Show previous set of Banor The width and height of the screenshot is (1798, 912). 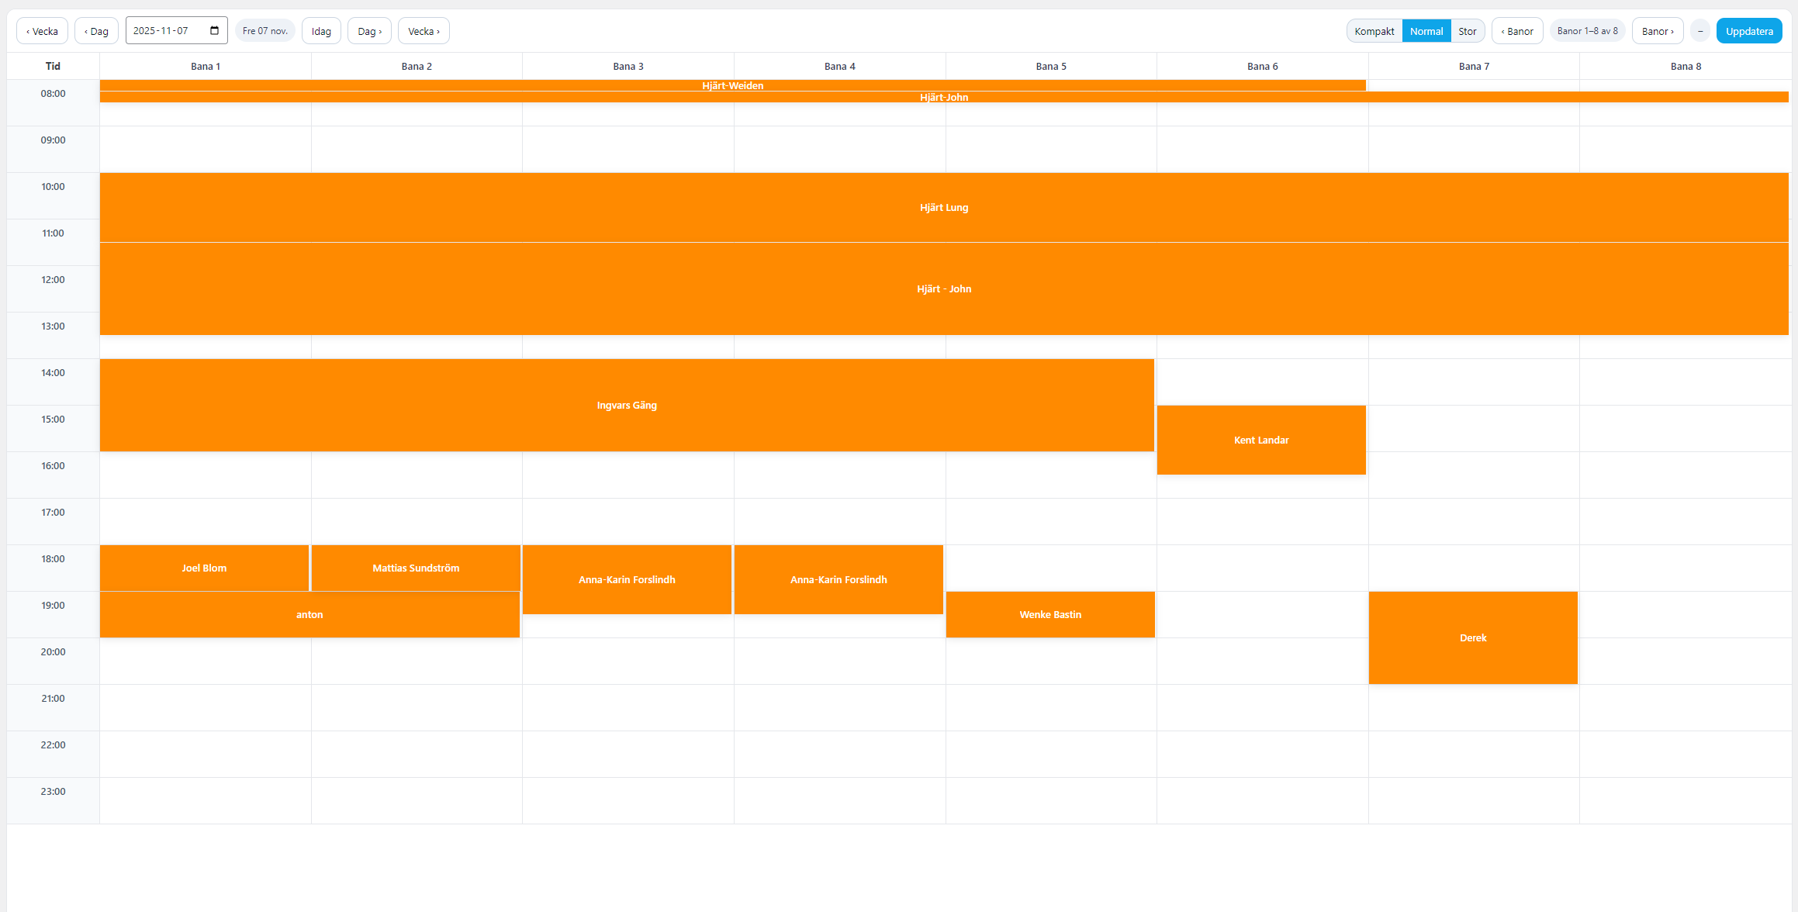[1516, 31]
